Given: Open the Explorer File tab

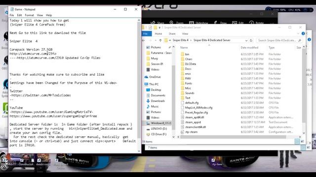Looking at the screenshot, I should [x=147, y=34].
